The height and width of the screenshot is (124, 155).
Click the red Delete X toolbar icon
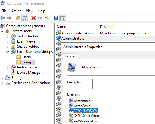[34, 18]
